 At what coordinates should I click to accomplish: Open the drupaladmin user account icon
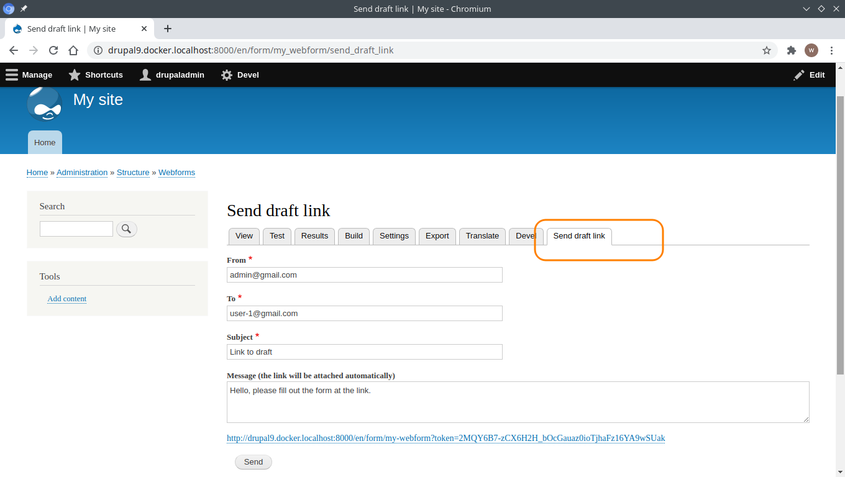coord(145,75)
